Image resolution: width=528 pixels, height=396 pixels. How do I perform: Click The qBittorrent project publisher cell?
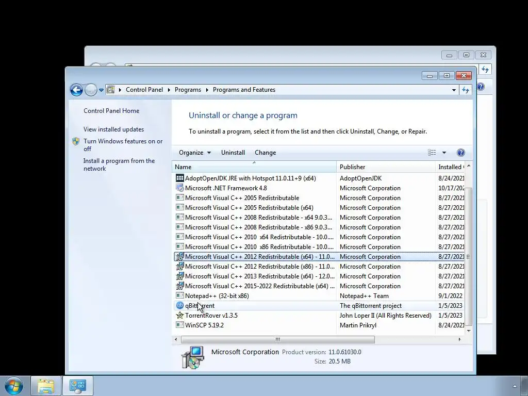[x=370, y=305]
